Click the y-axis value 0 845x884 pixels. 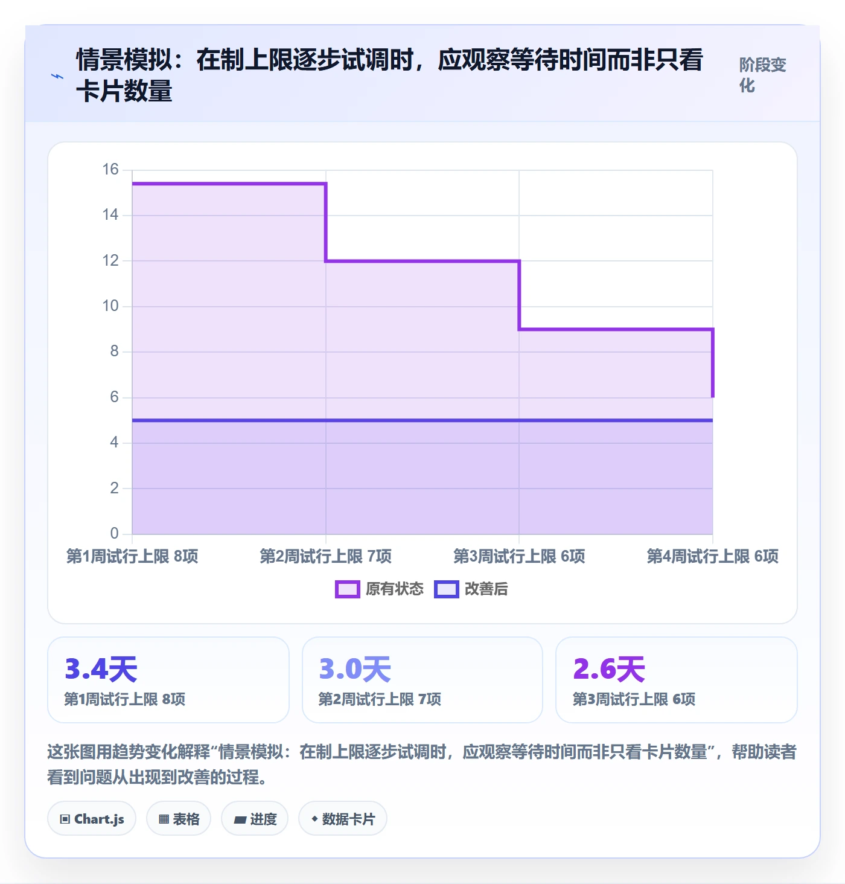tap(114, 533)
